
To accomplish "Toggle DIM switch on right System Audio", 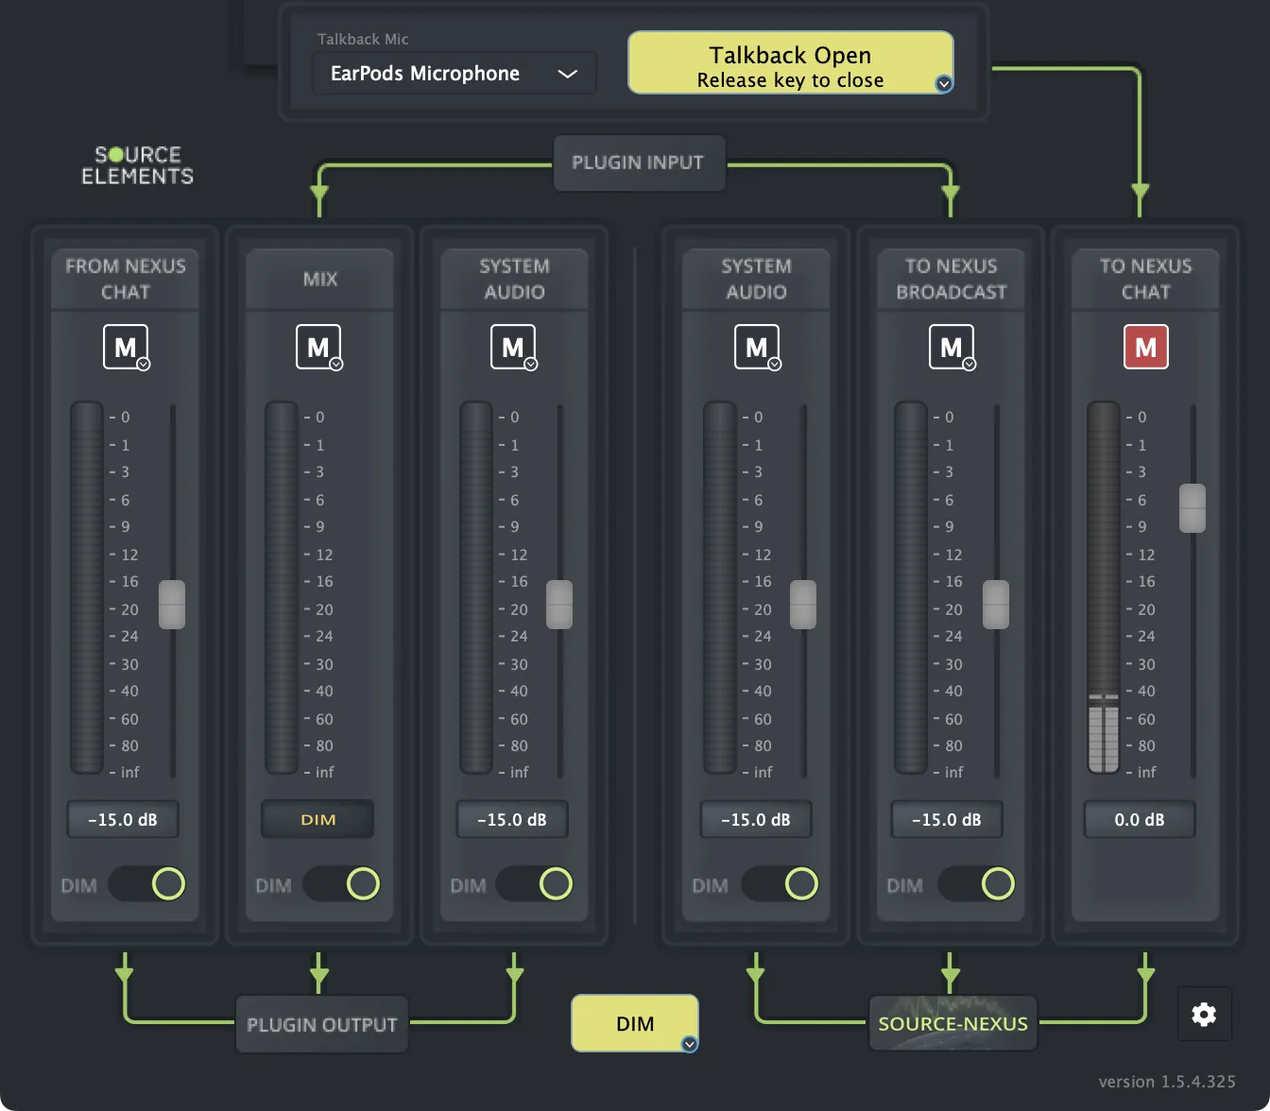I will pos(780,884).
